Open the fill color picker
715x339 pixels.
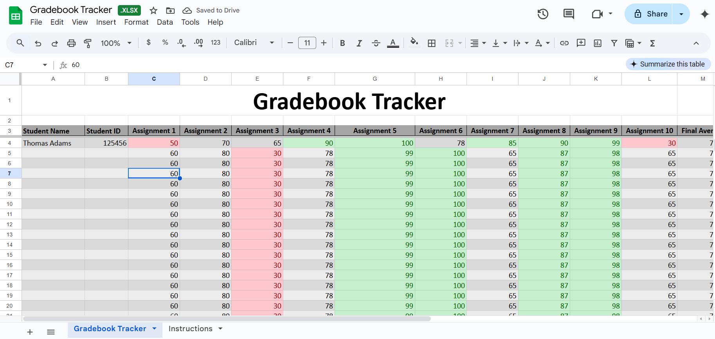[414, 42]
